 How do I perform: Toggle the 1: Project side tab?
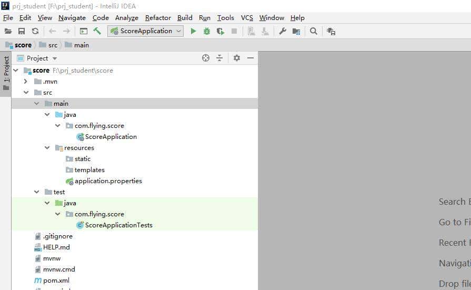click(x=6, y=73)
